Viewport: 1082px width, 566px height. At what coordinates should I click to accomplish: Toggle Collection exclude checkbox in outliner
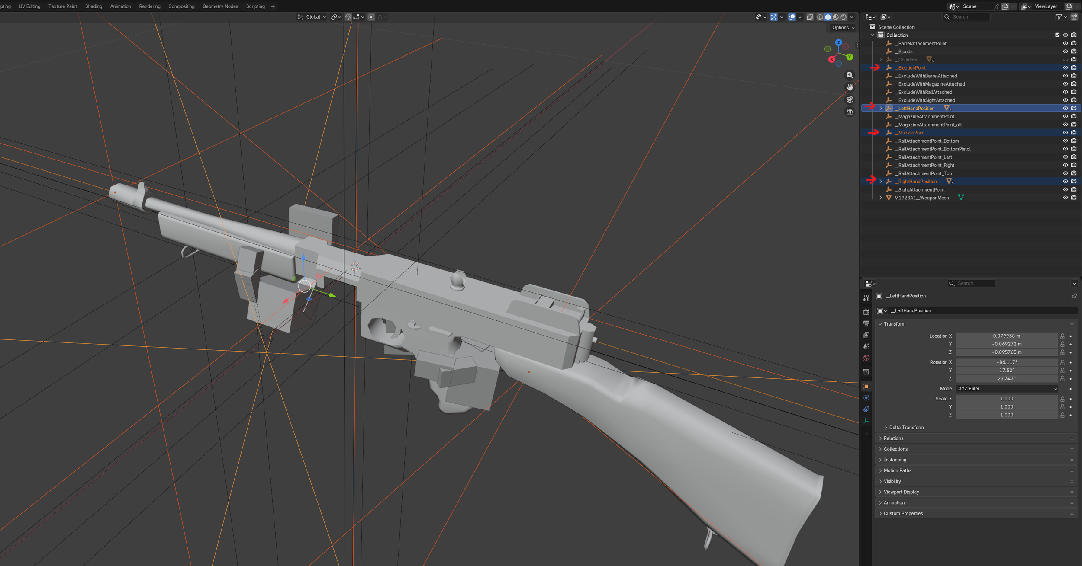[x=1057, y=35]
